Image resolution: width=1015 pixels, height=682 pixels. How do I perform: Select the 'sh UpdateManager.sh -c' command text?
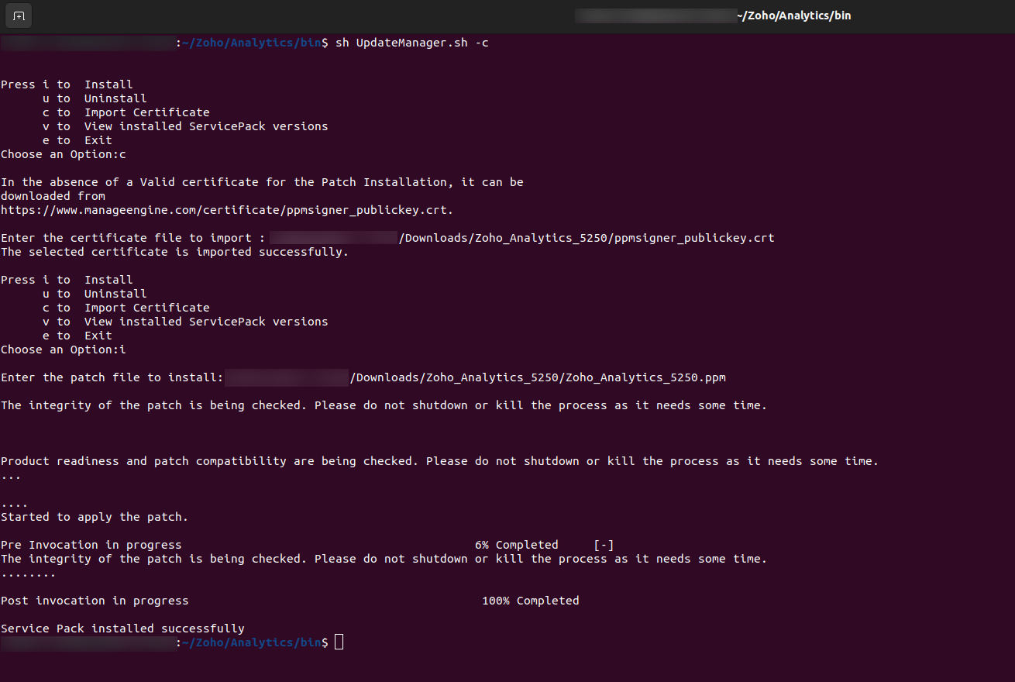coord(412,43)
